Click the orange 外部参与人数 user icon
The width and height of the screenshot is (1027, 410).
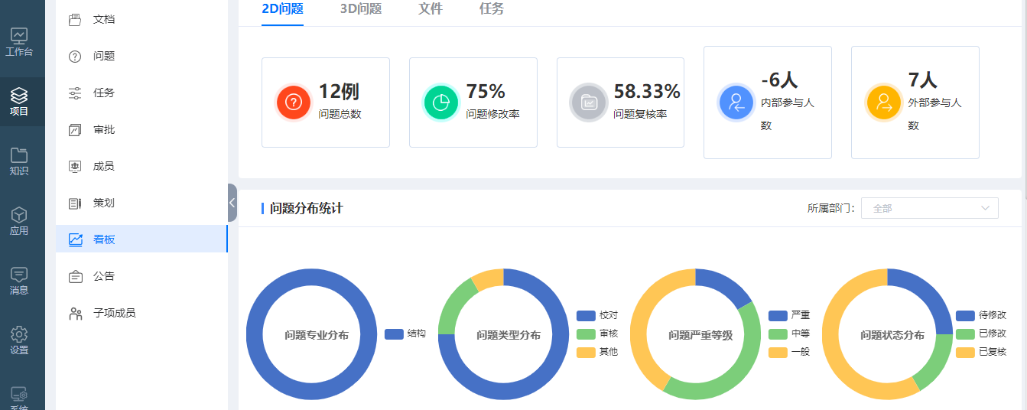tap(883, 102)
